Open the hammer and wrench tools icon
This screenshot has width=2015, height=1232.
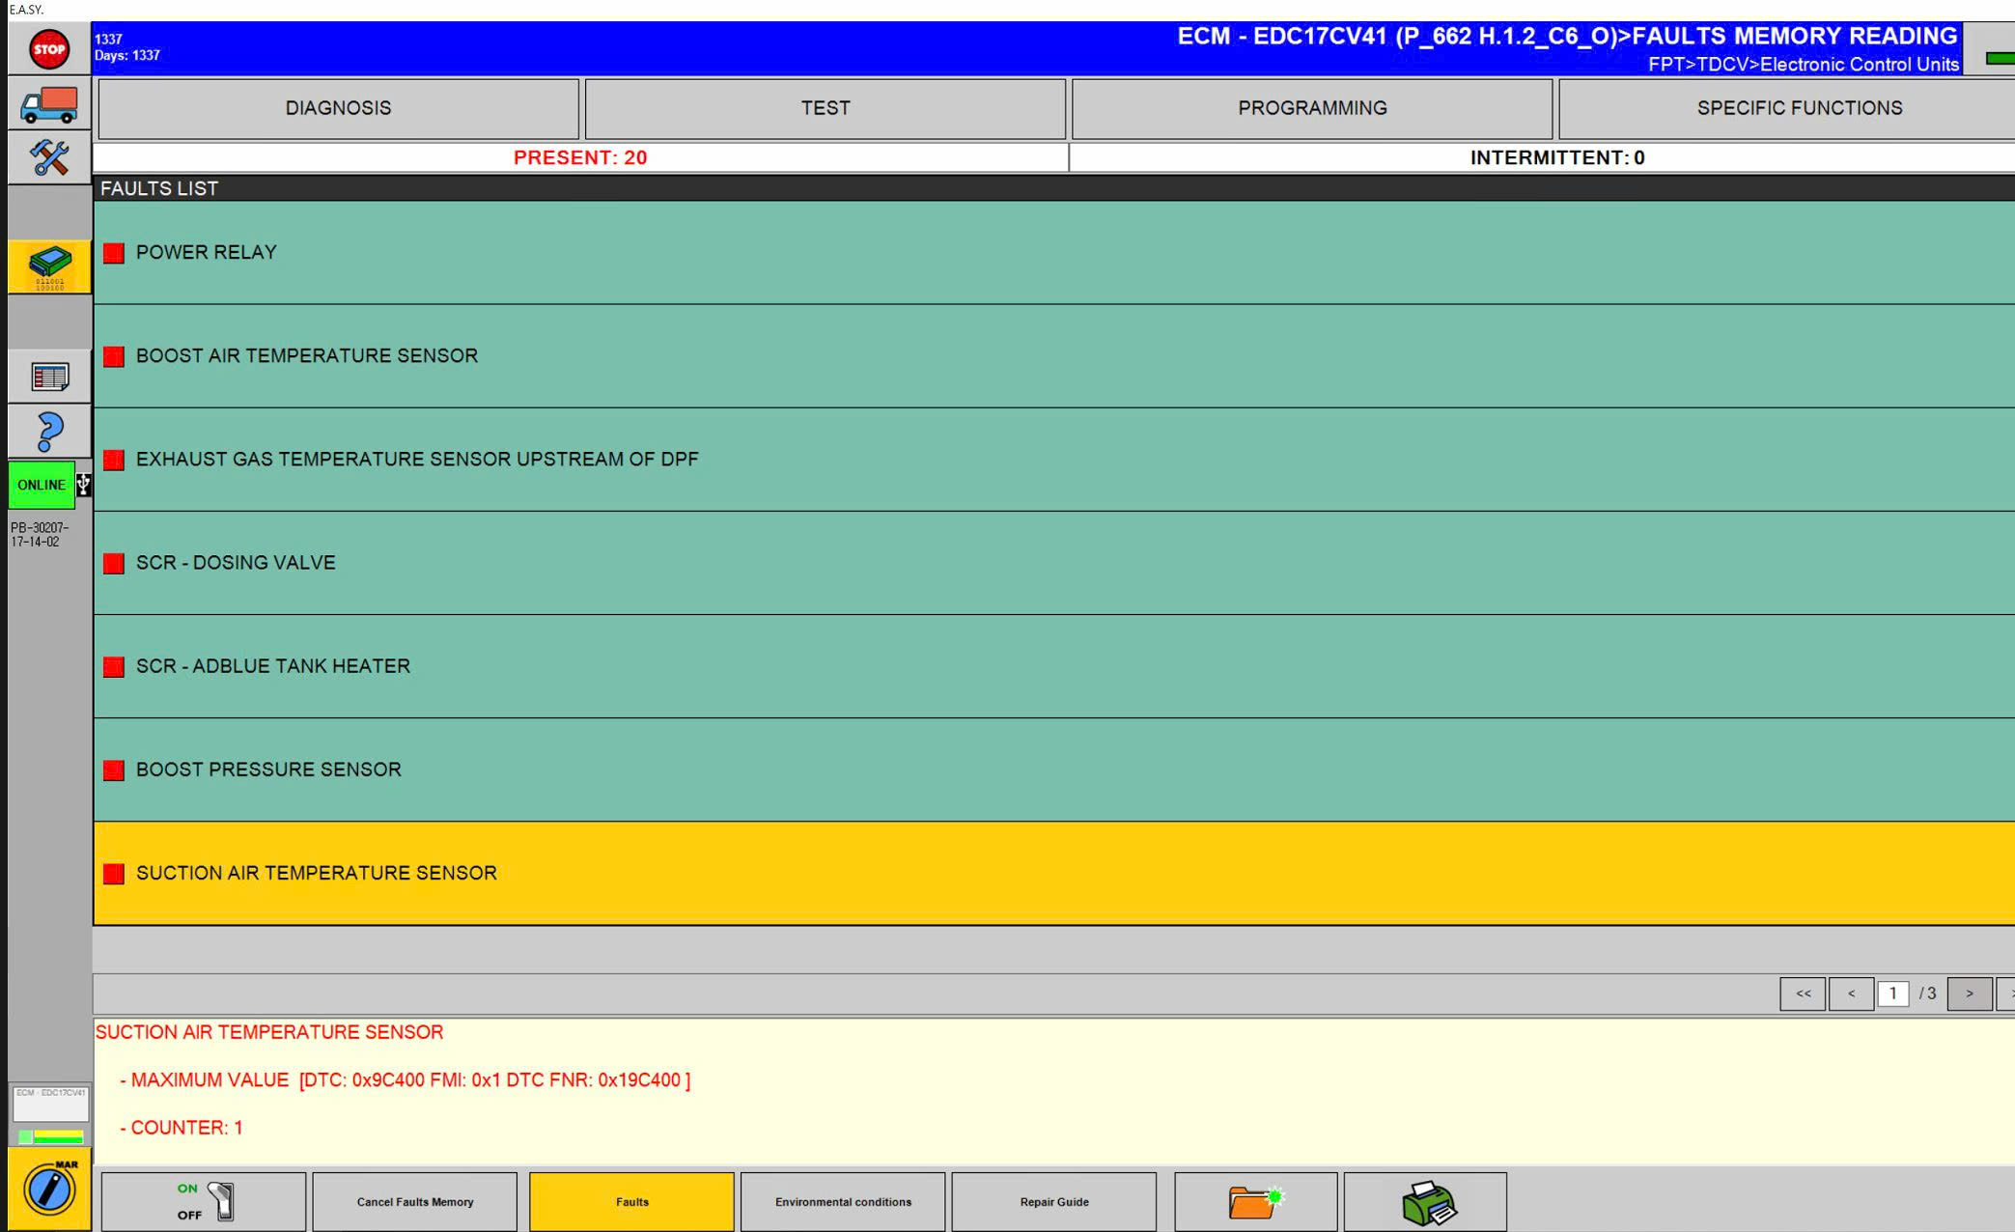[x=48, y=157]
